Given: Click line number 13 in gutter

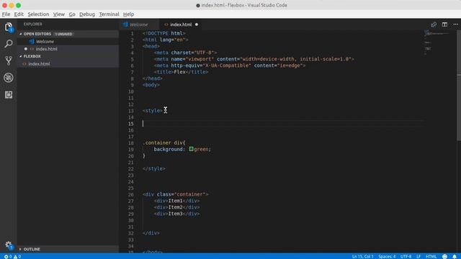Looking at the screenshot, I should click(x=131, y=111).
